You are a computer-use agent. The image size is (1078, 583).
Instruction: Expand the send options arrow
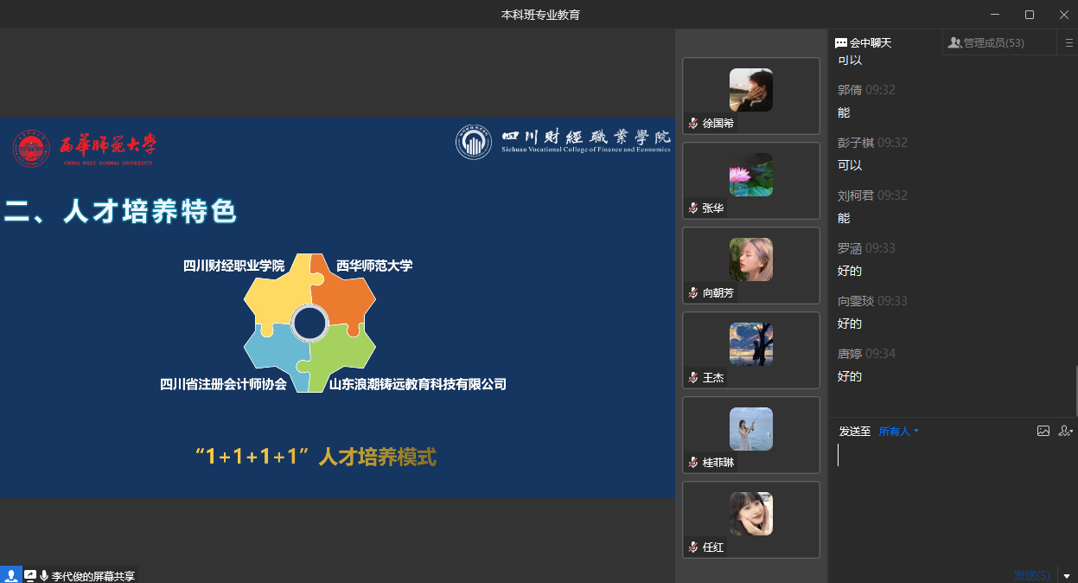1067,575
